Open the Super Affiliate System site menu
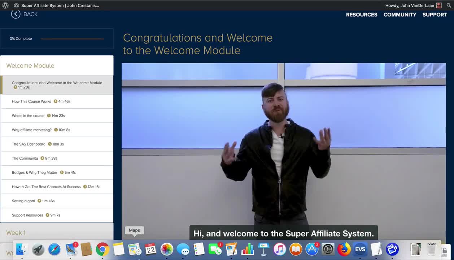This screenshot has width=454, height=260. pos(56,5)
